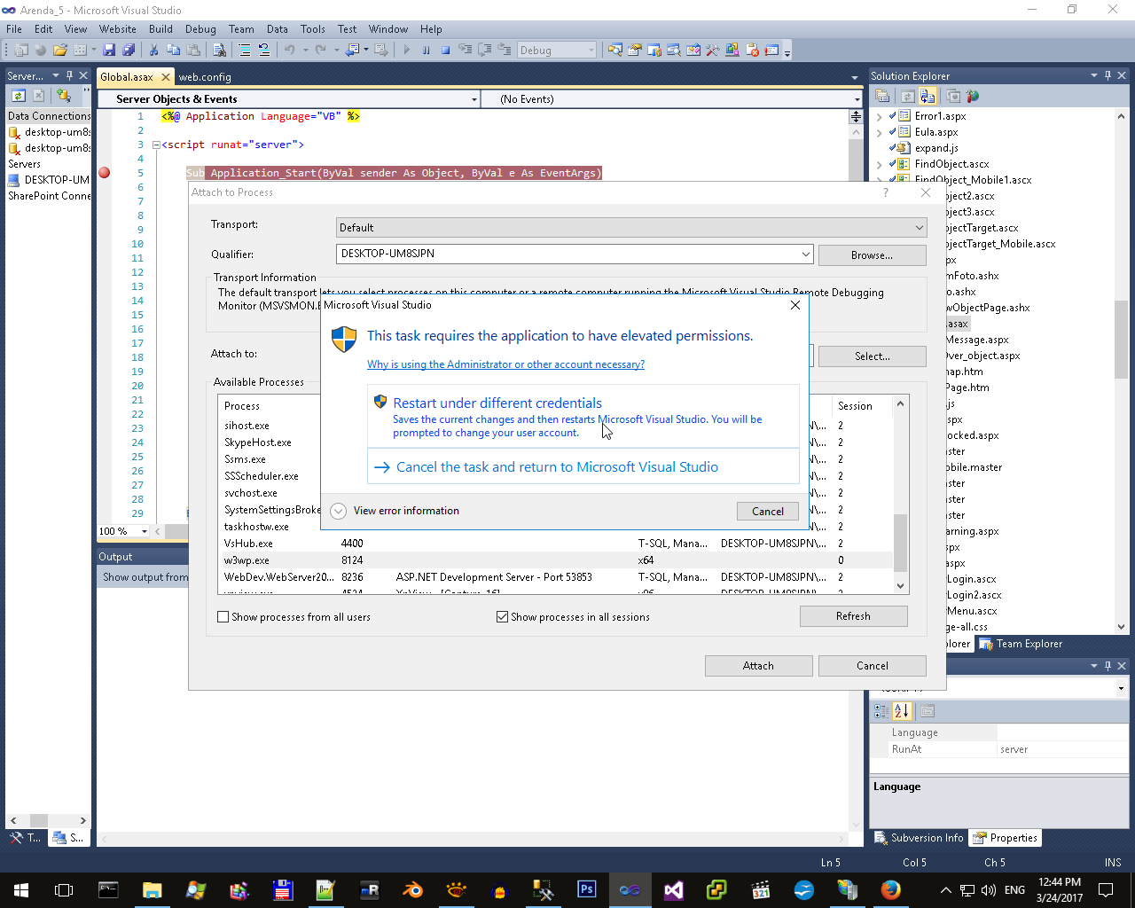Open Blender from the taskbar
1135x908 pixels.
pos(412,889)
